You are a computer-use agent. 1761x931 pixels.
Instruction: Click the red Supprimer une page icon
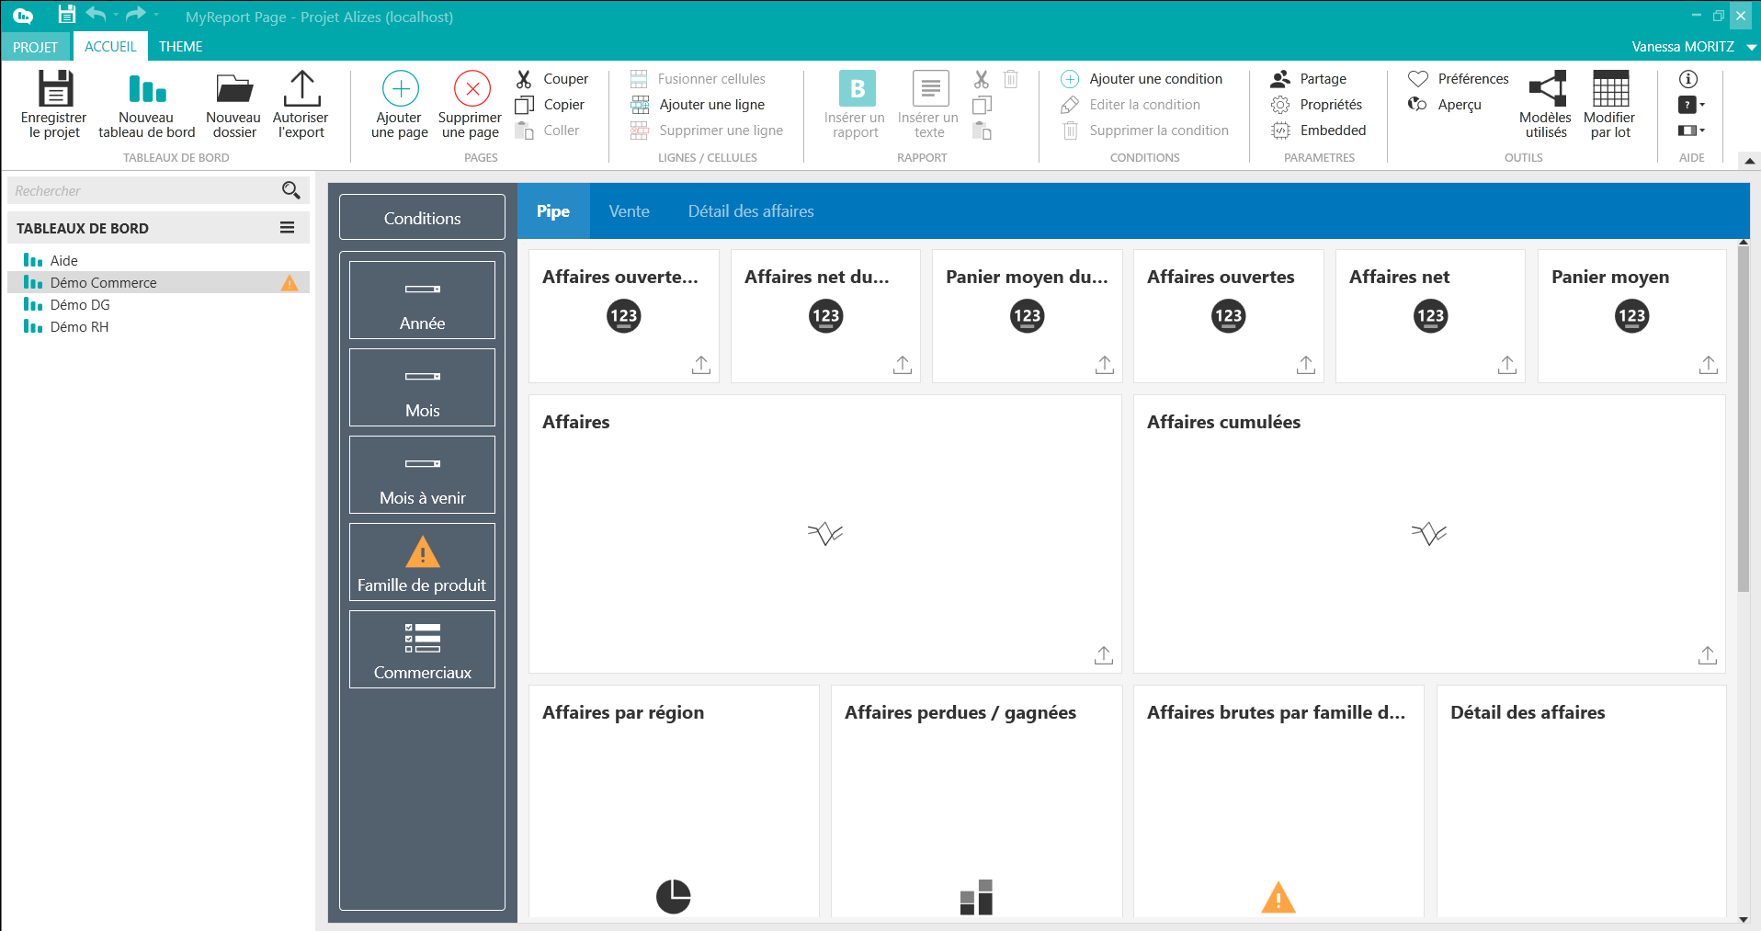[x=471, y=89]
